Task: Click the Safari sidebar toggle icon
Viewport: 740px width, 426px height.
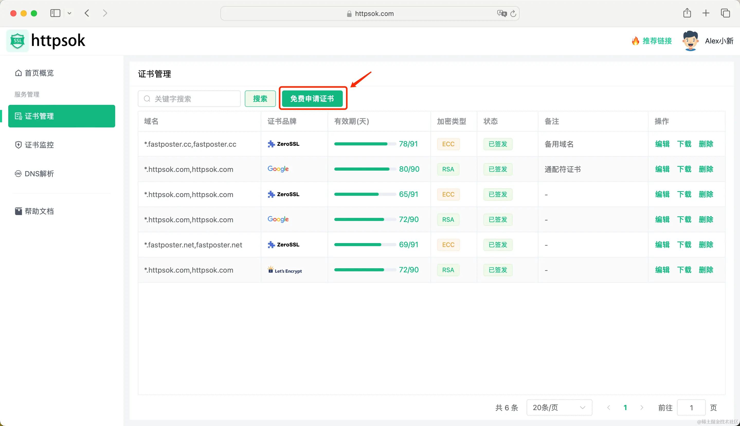Action: tap(55, 13)
